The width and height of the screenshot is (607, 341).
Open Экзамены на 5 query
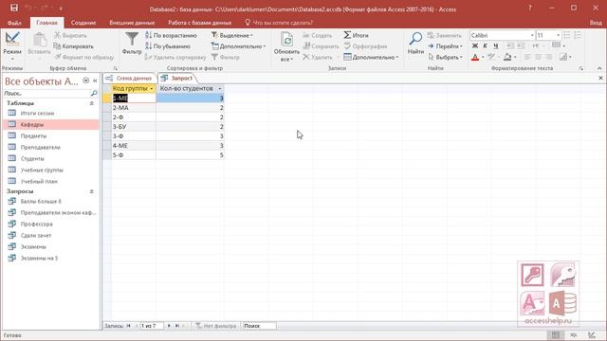[x=50, y=258]
